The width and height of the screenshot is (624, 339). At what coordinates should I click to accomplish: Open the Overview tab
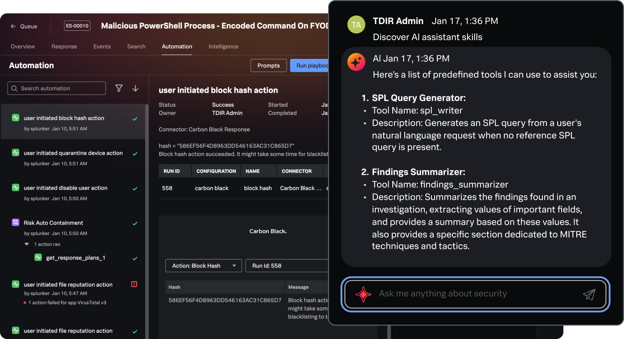point(23,46)
